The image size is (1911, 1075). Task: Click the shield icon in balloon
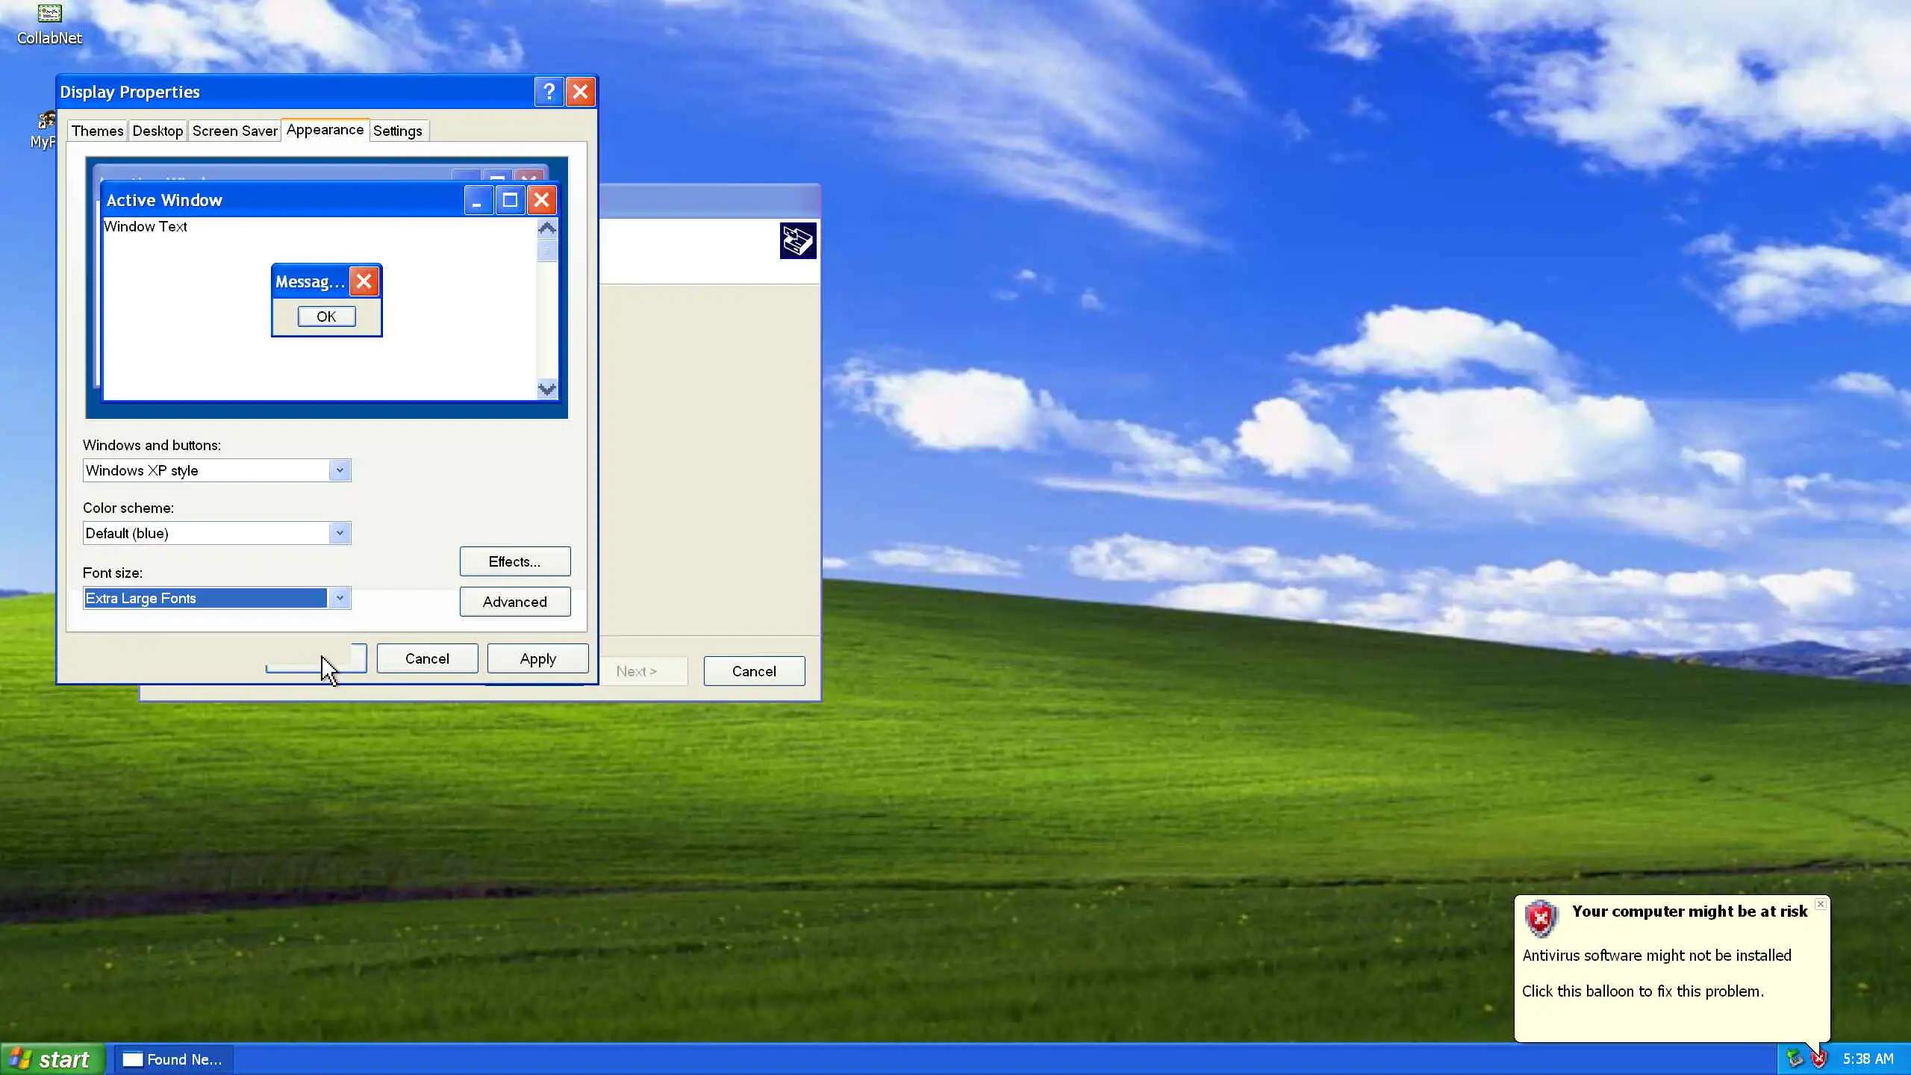(x=1541, y=918)
